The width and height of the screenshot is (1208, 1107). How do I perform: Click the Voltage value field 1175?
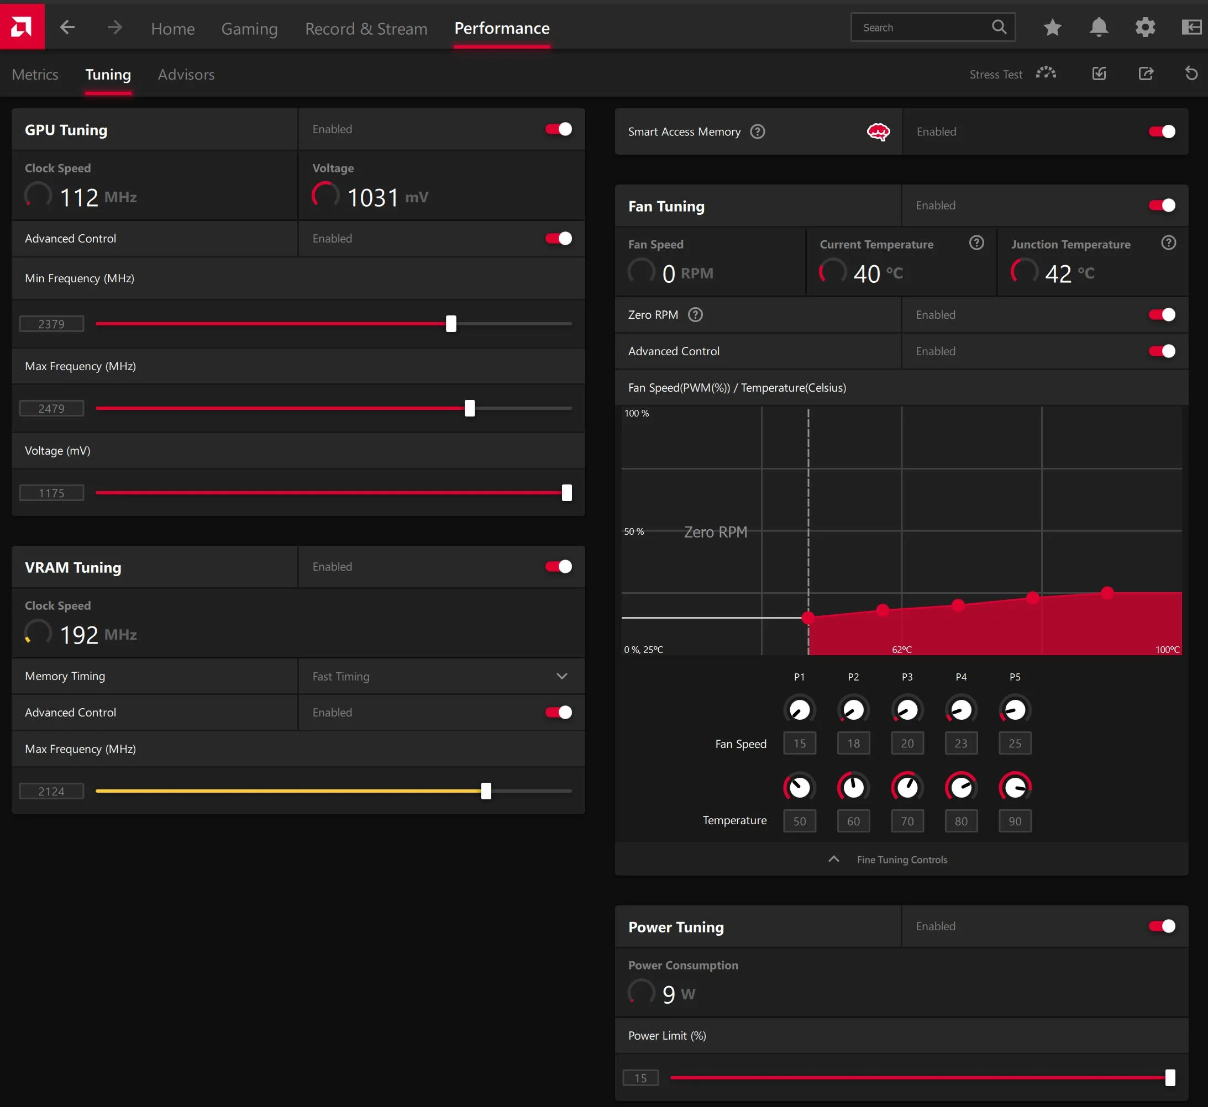click(51, 493)
